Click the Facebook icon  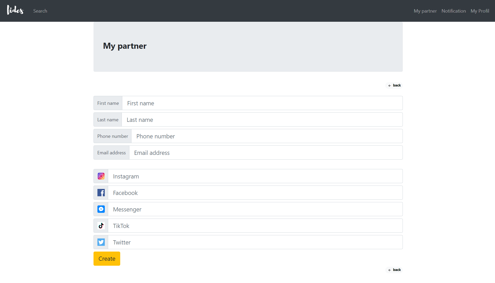[101, 193]
